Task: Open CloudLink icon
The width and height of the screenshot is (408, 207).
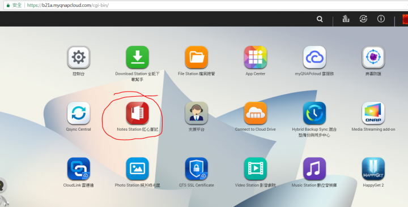Action: pyautogui.click(x=79, y=169)
